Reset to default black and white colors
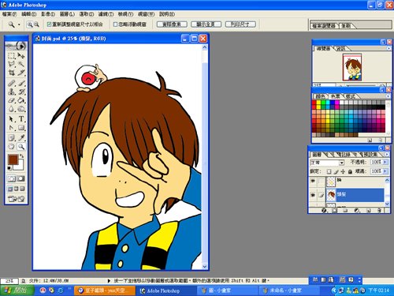Image resolution: width=394 pixels, height=296 pixels. pyautogui.click(x=9, y=168)
